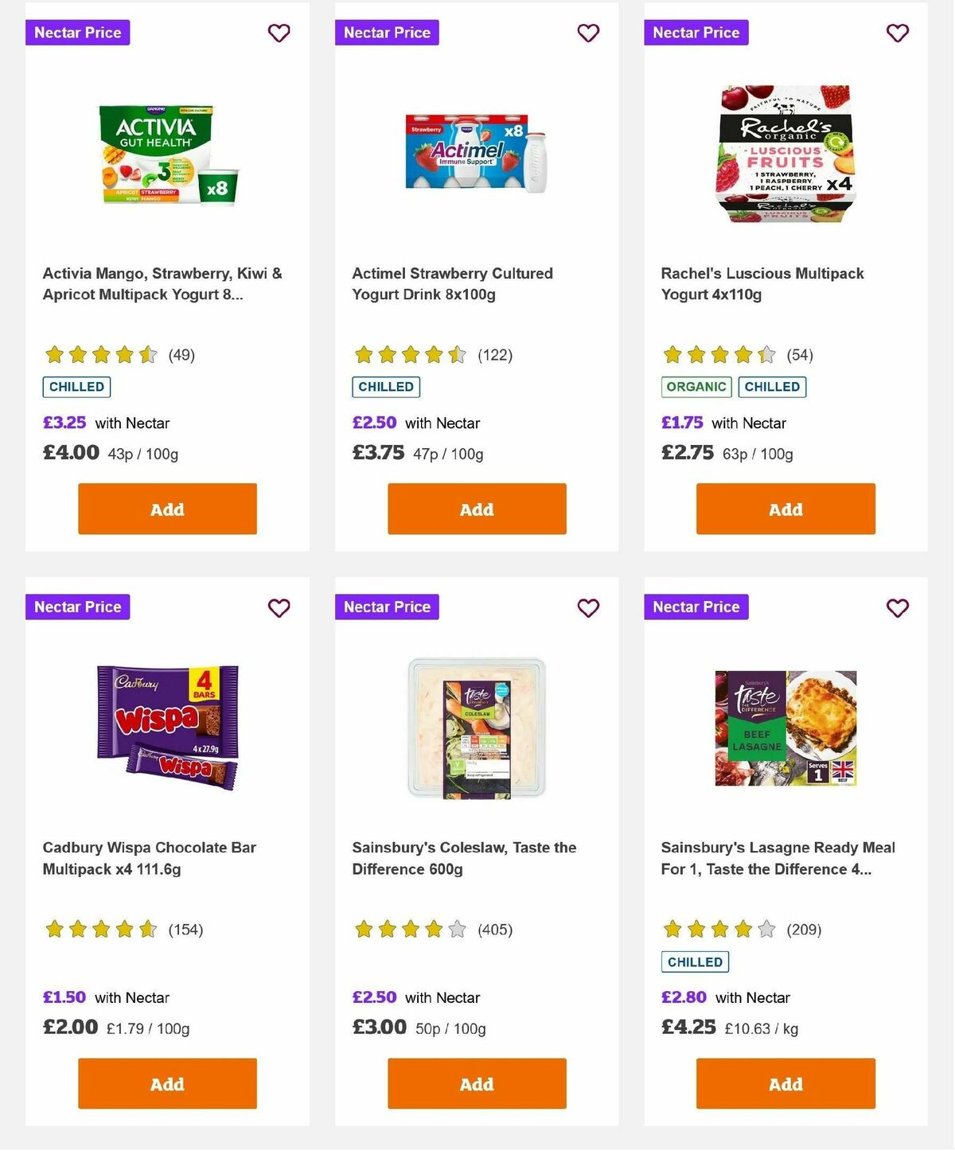Image resolution: width=955 pixels, height=1151 pixels.
Task: Add Cadbury Wispa multipack to basket
Action: pos(166,1083)
